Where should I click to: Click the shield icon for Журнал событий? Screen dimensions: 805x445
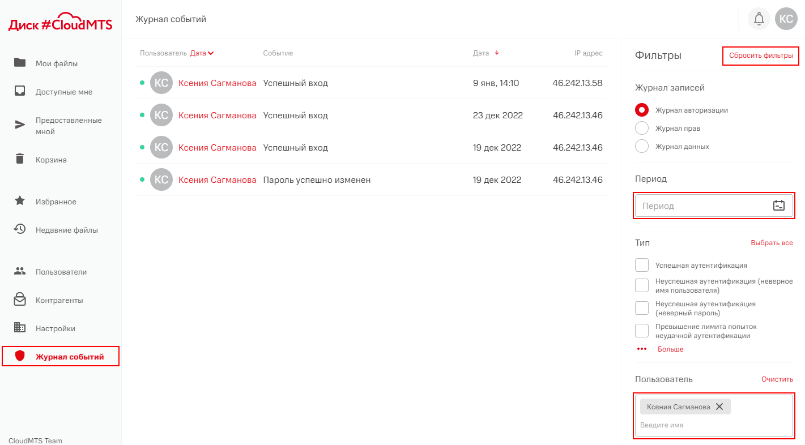pyautogui.click(x=20, y=356)
